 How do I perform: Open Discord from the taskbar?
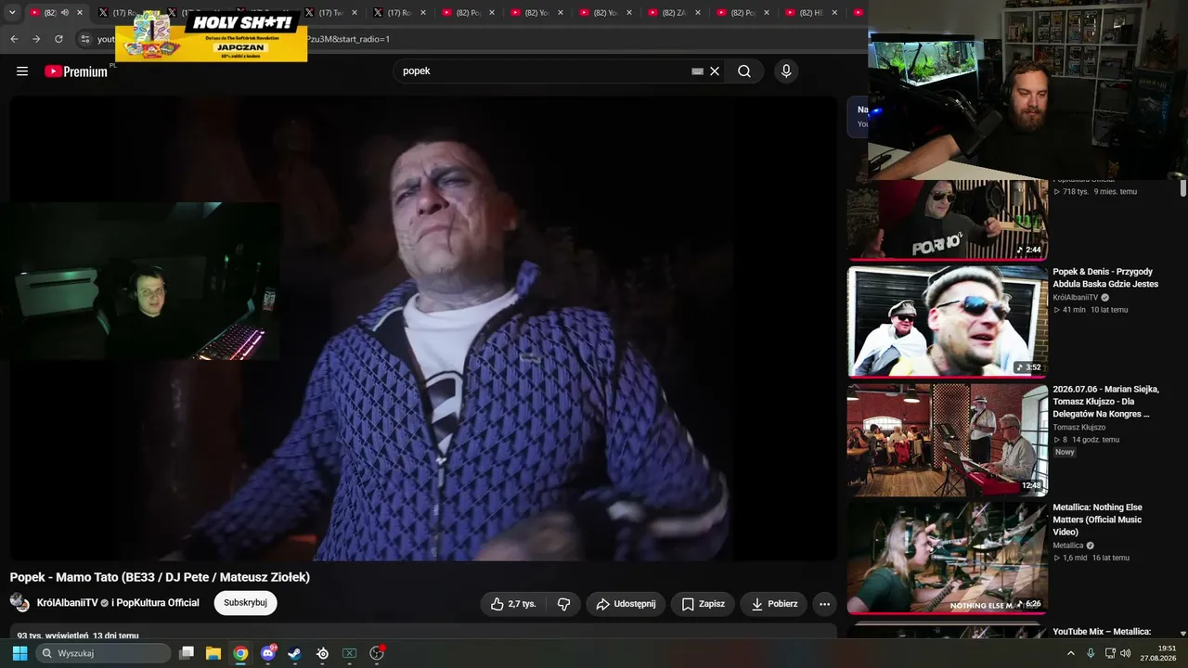point(268,653)
